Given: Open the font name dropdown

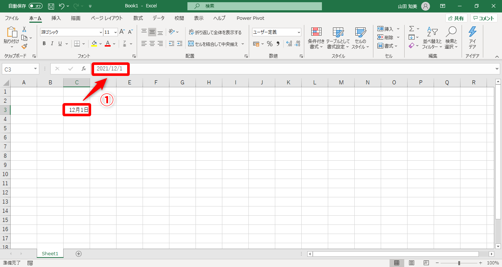Looking at the screenshot, I should click(x=101, y=32).
